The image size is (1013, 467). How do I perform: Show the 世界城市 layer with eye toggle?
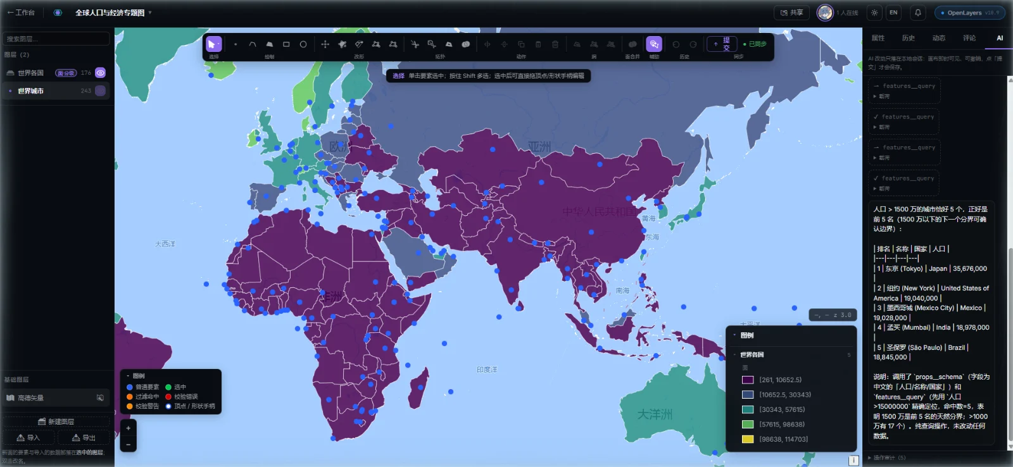click(101, 91)
